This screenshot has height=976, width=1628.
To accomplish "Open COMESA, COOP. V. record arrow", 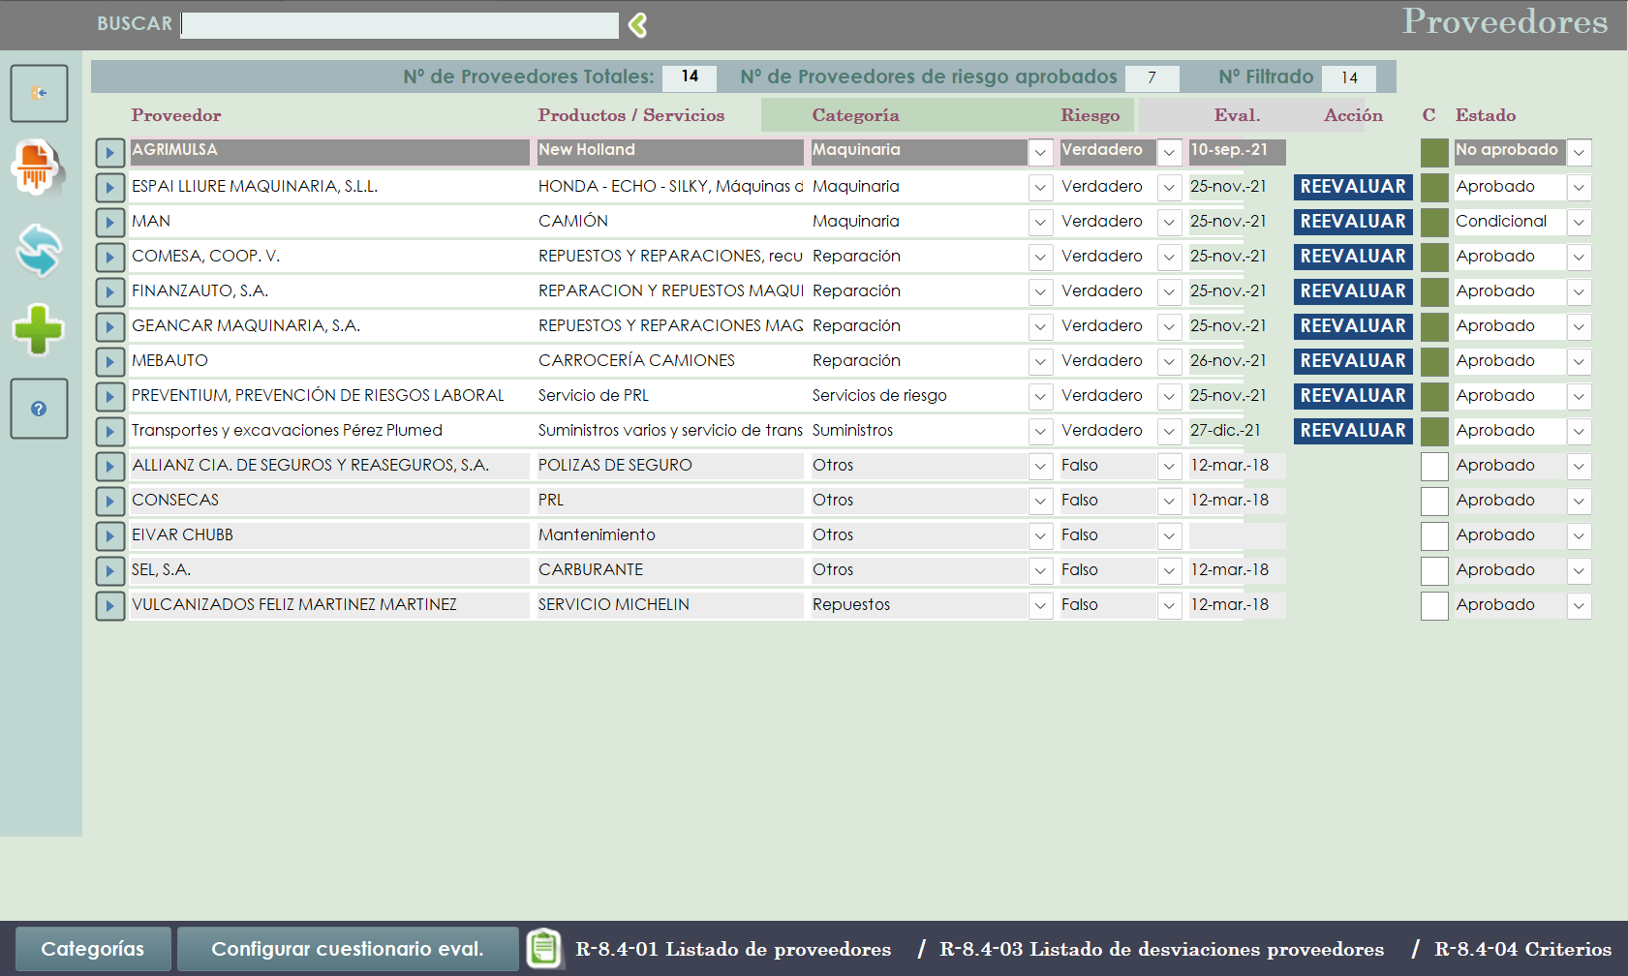I will point(109,257).
